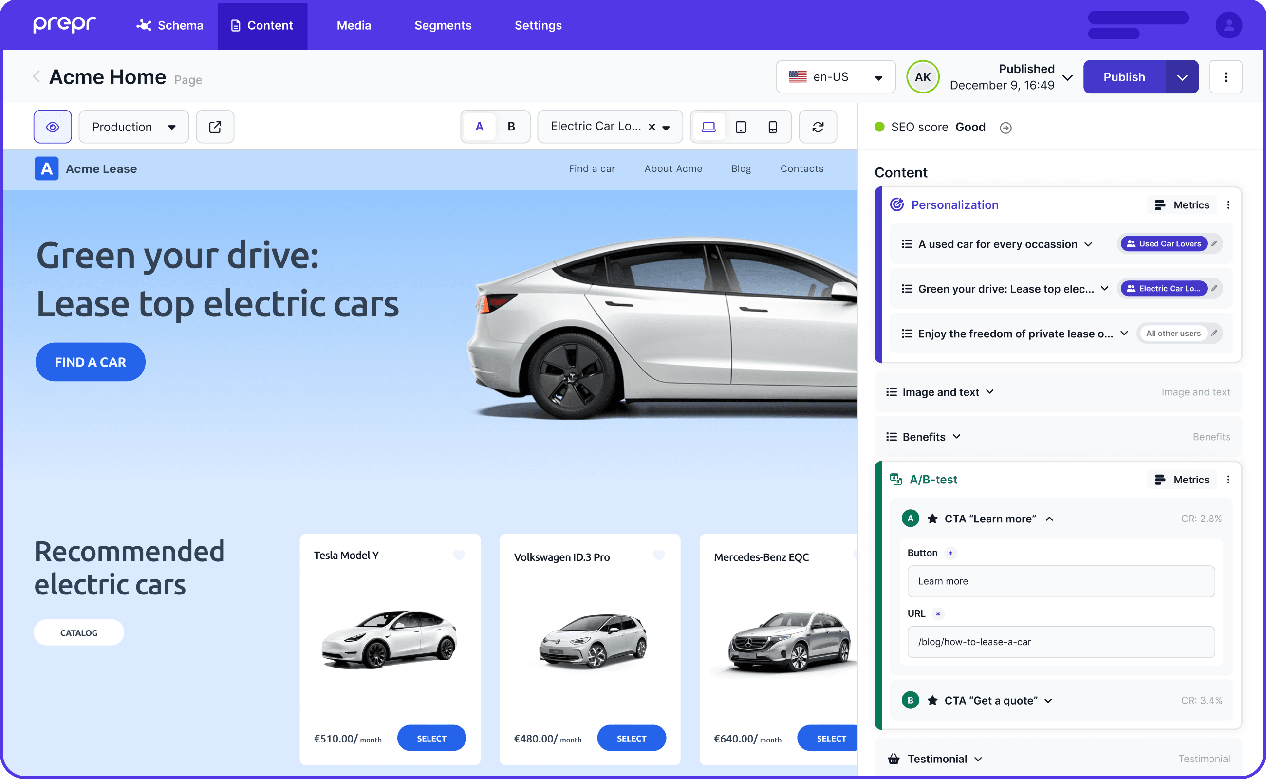The width and height of the screenshot is (1266, 779).
Task: Select variant A preview toggle
Action: click(479, 127)
